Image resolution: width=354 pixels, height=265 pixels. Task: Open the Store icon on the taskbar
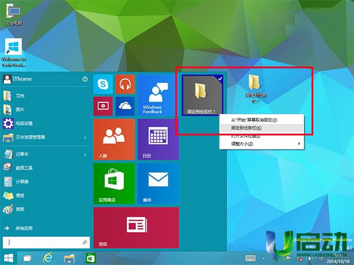tap(91, 259)
